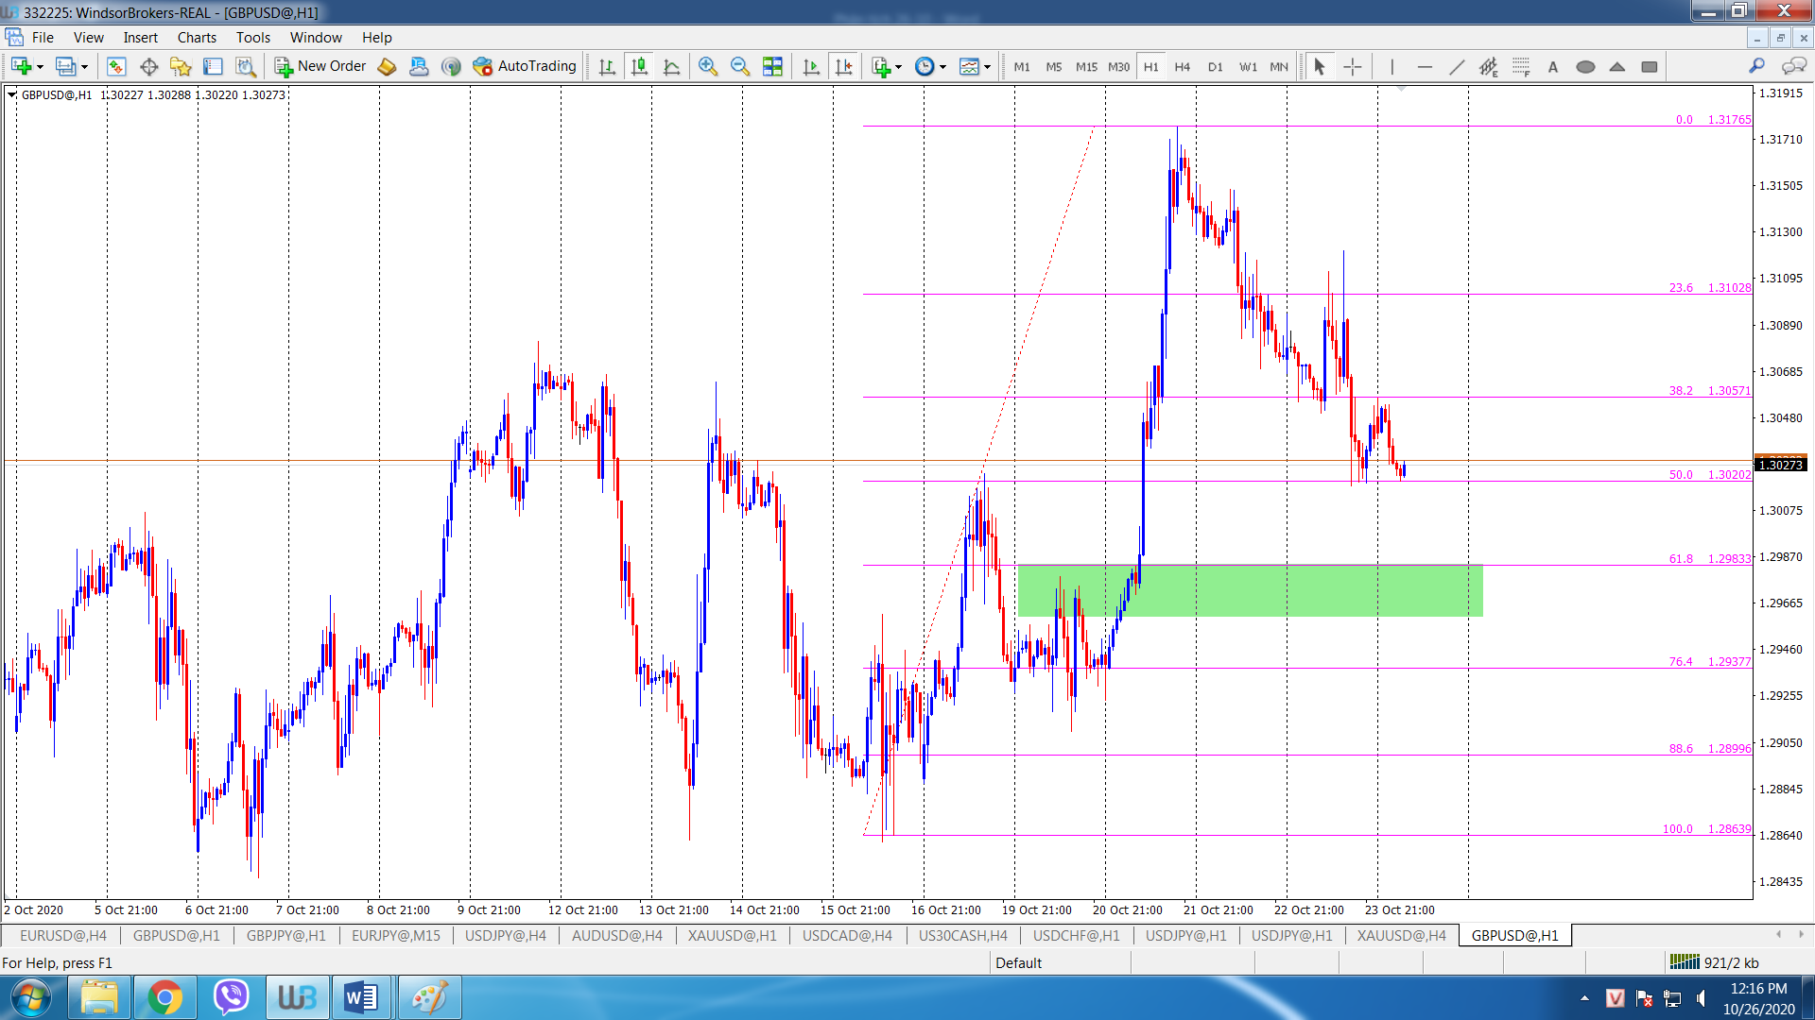Viewport: 1815px width, 1020px height.
Task: Switch to the EURUSD@,H4 chart tab
Action: click(x=63, y=935)
